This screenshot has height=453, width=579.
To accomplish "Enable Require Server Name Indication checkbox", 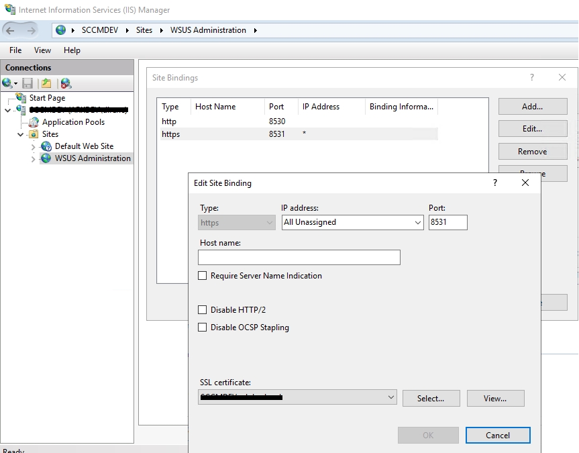I will pyautogui.click(x=203, y=276).
